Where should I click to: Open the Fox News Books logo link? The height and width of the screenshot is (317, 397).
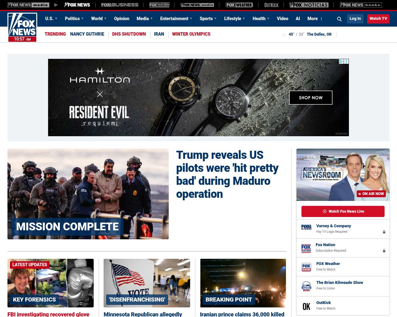tap(361, 5)
